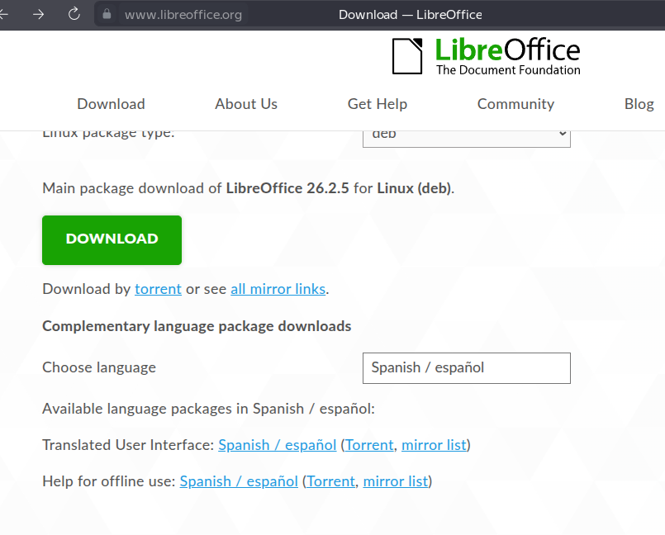Viewport: 665px width, 535px height.
Task: Click 'Download — LibreOffice' page title
Action: pos(410,14)
